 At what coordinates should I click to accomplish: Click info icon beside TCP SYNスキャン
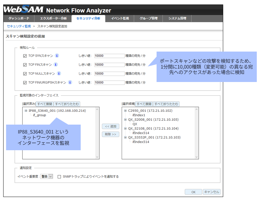[57, 55]
